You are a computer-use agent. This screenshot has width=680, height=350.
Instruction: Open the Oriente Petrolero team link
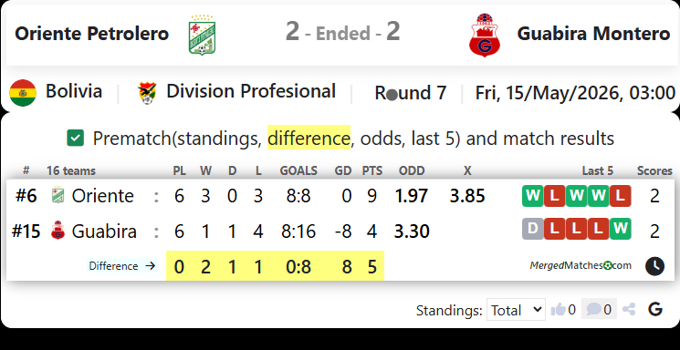tap(91, 34)
